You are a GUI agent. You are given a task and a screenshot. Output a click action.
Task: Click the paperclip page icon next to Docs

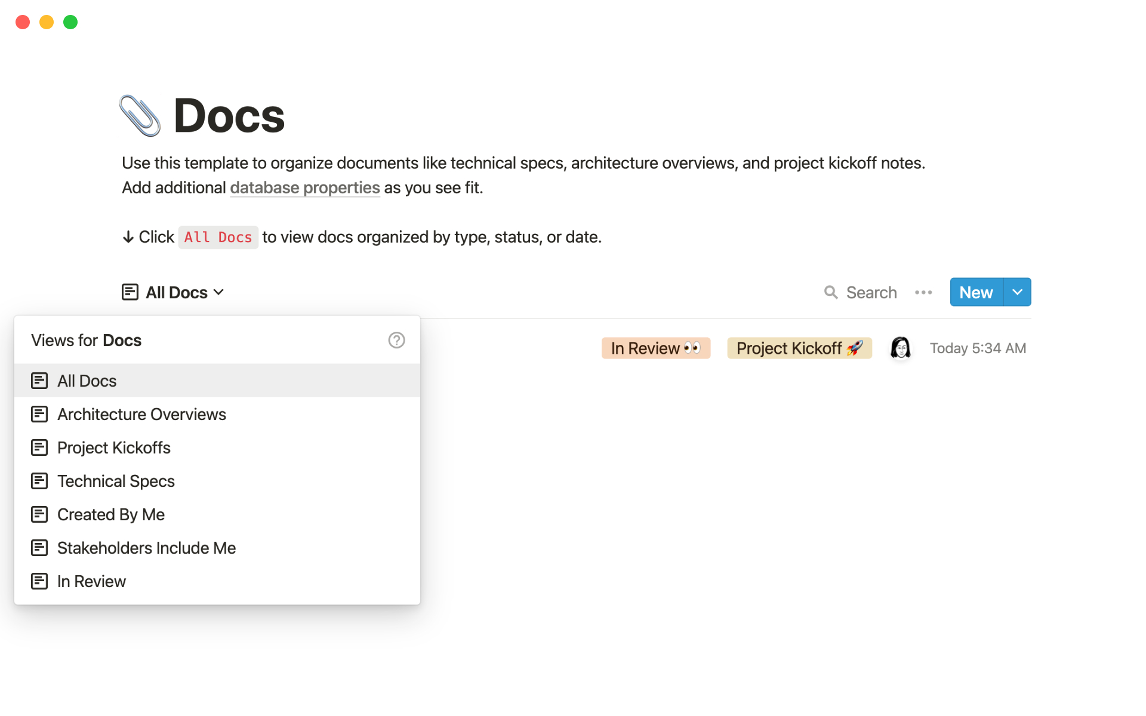[x=140, y=115]
